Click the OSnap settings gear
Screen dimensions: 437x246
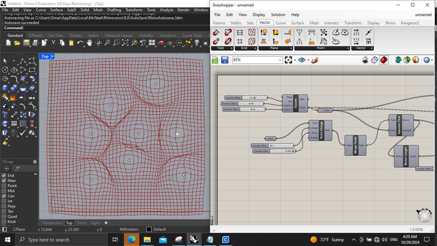coord(35,162)
